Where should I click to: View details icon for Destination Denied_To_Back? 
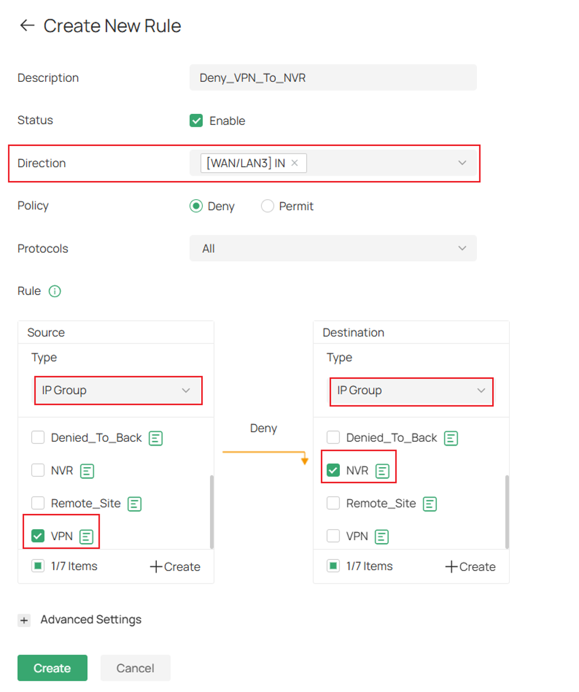451,438
